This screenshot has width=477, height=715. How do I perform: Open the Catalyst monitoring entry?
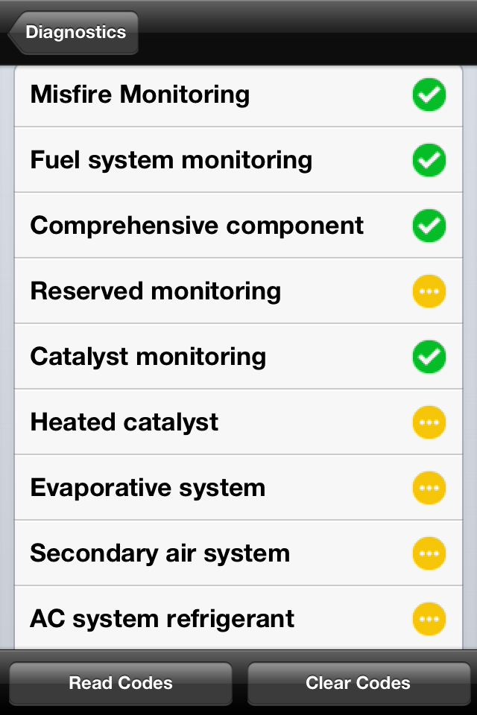point(148,357)
